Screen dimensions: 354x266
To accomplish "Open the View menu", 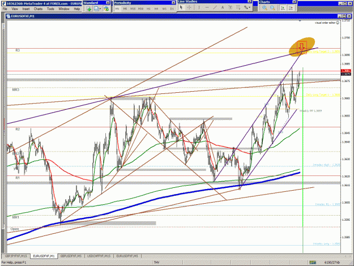I will point(15,9).
